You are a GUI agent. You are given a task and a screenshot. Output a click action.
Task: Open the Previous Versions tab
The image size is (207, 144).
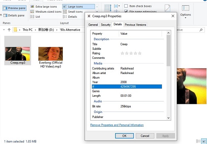click(x=135, y=25)
